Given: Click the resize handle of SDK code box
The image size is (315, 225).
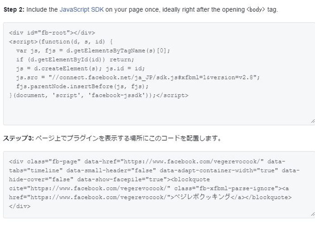Looking at the screenshot, I should click(x=313, y=121).
